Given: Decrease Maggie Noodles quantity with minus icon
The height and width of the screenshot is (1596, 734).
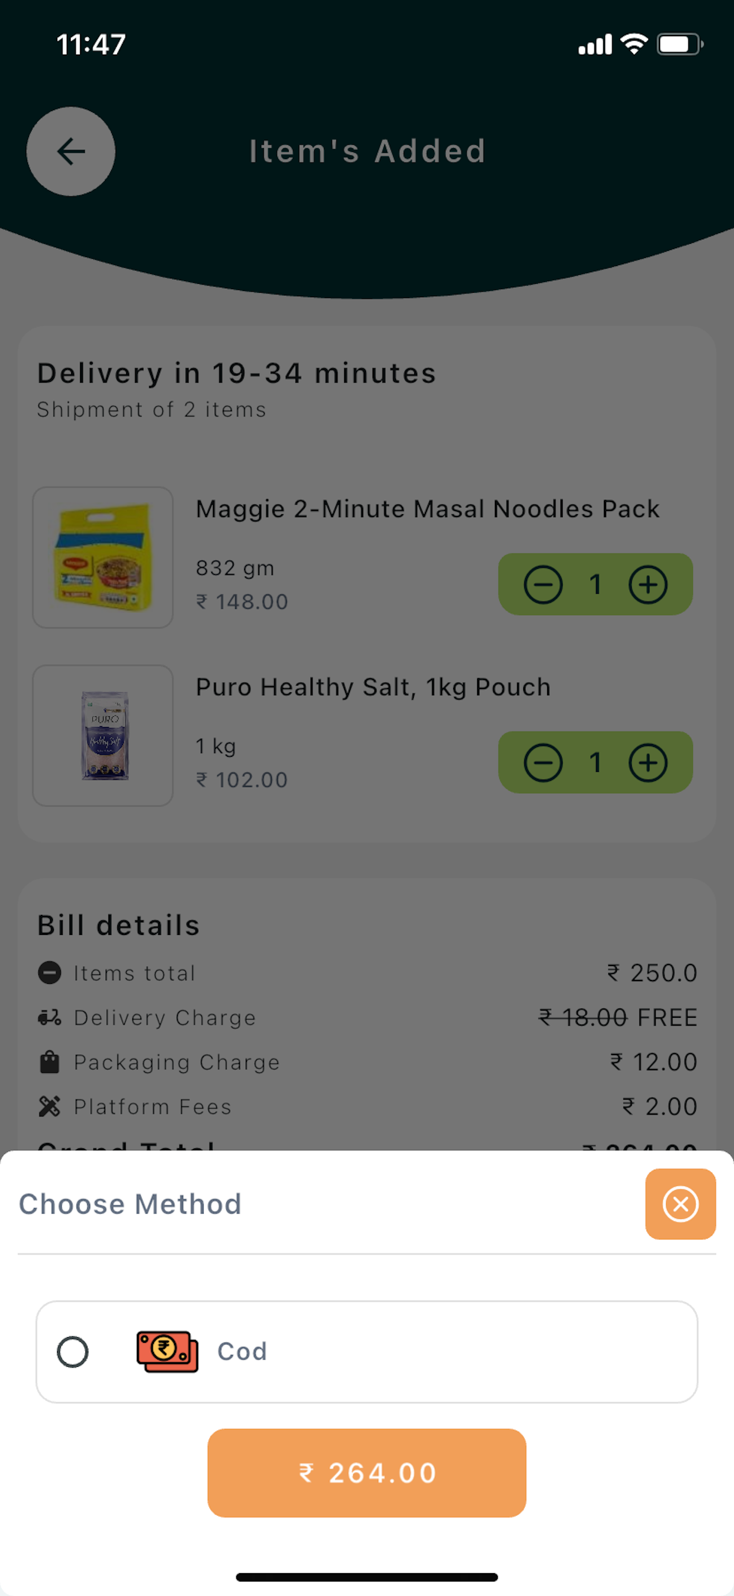Looking at the screenshot, I should pos(543,584).
